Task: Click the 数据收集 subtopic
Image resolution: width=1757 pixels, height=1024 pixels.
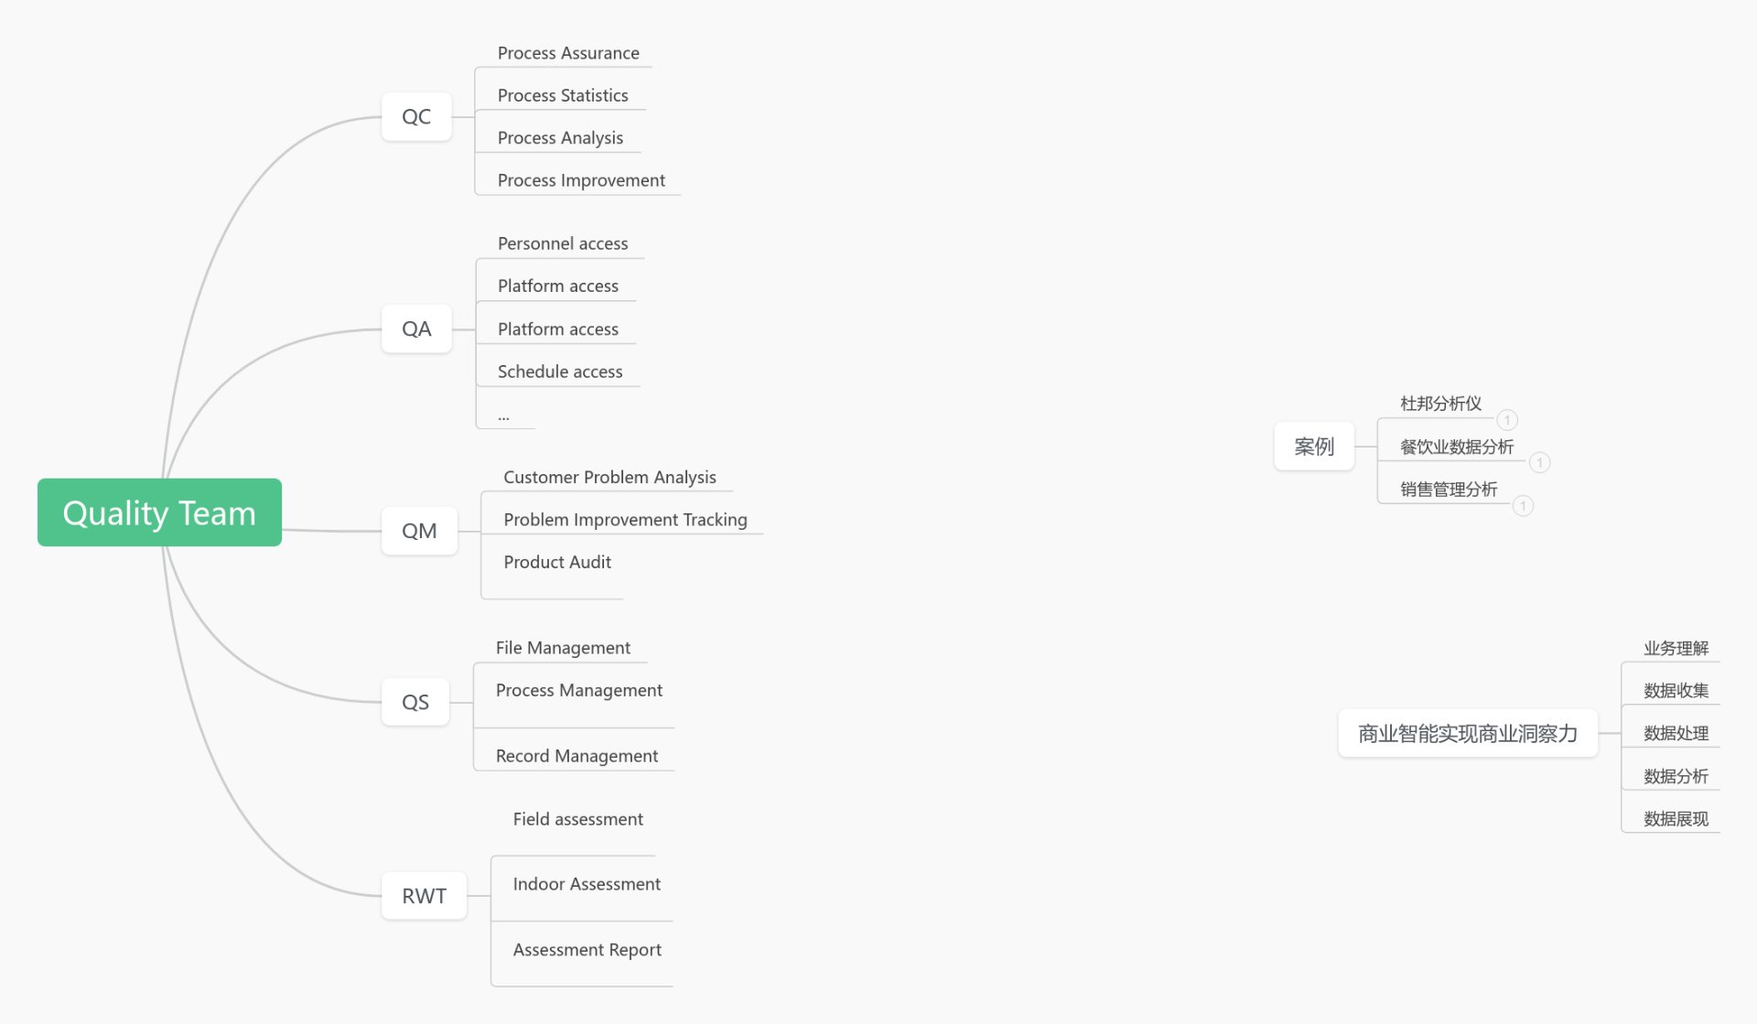Action: click(1676, 691)
